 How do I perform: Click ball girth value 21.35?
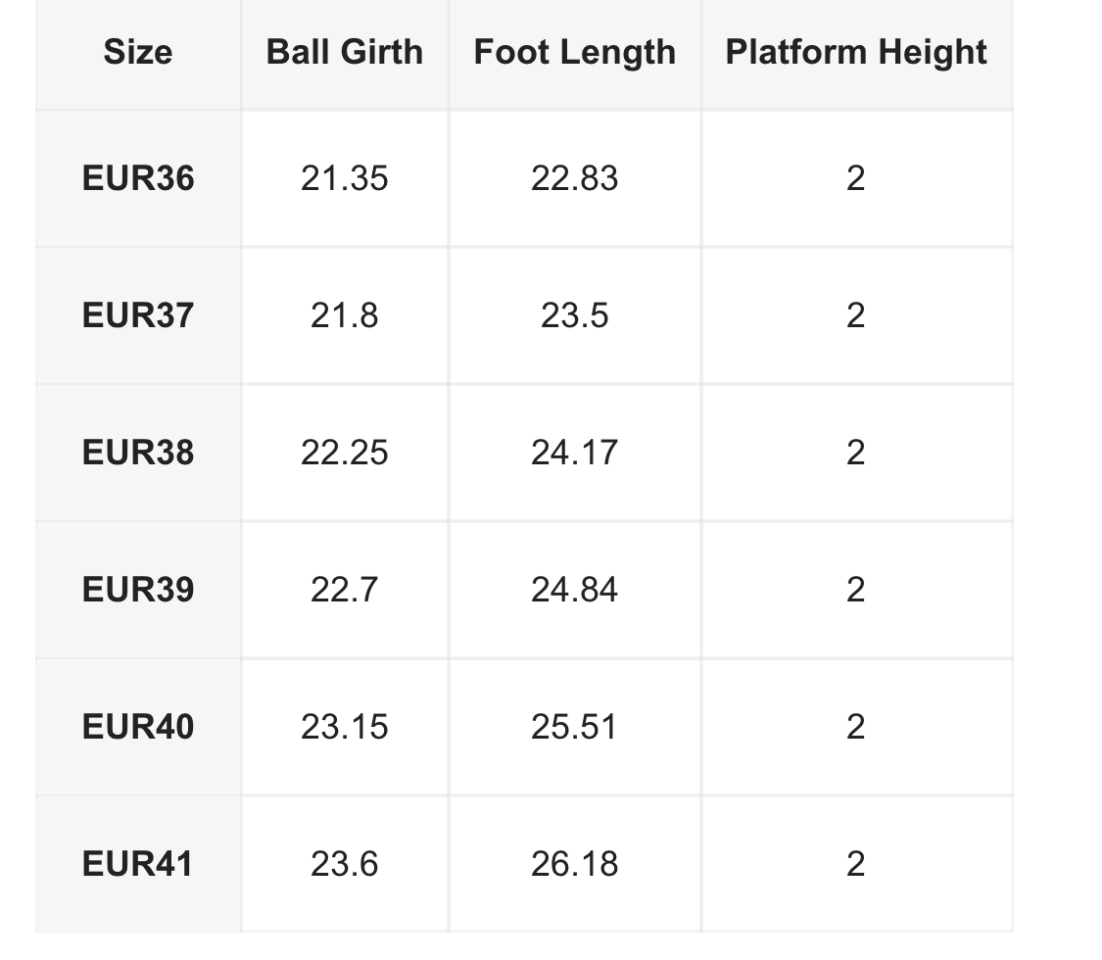(x=345, y=178)
